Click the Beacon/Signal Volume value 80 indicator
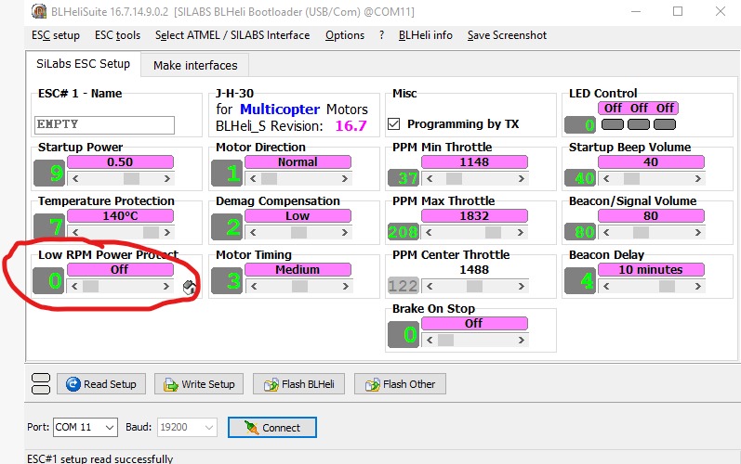 point(580,231)
